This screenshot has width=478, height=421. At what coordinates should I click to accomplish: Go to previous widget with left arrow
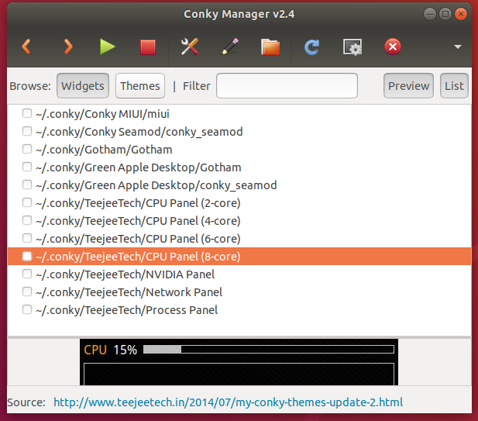pos(26,47)
